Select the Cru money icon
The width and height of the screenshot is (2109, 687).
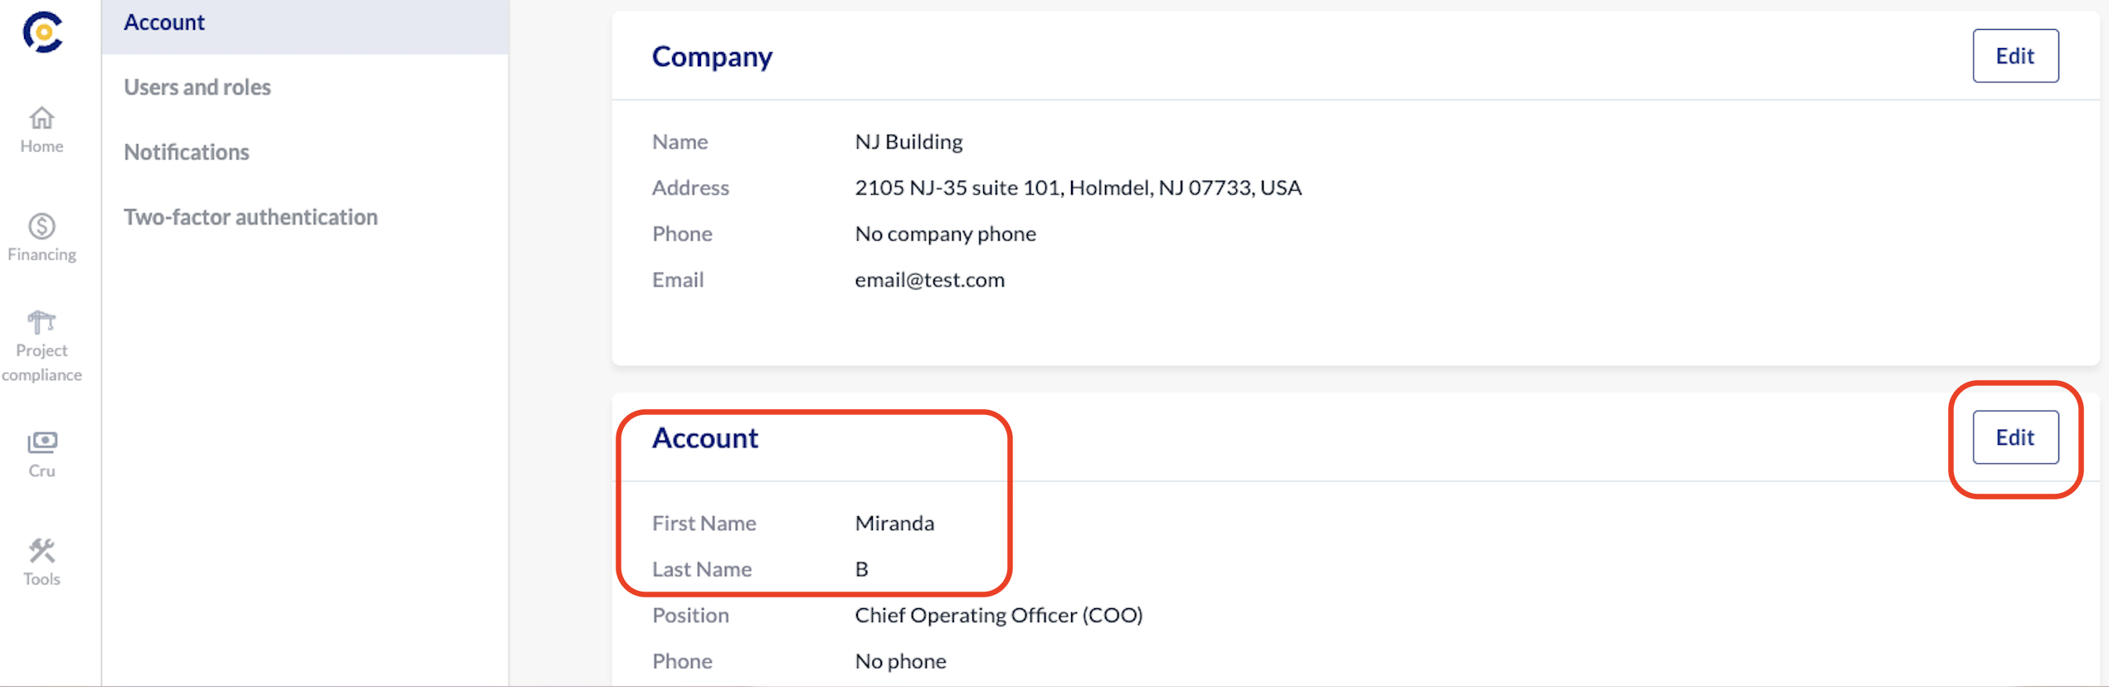pyautogui.click(x=41, y=442)
